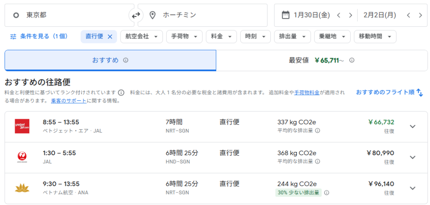430x205 pixels.
Task: Open the 手荷物 filter dropdown
Action: click(184, 36)
